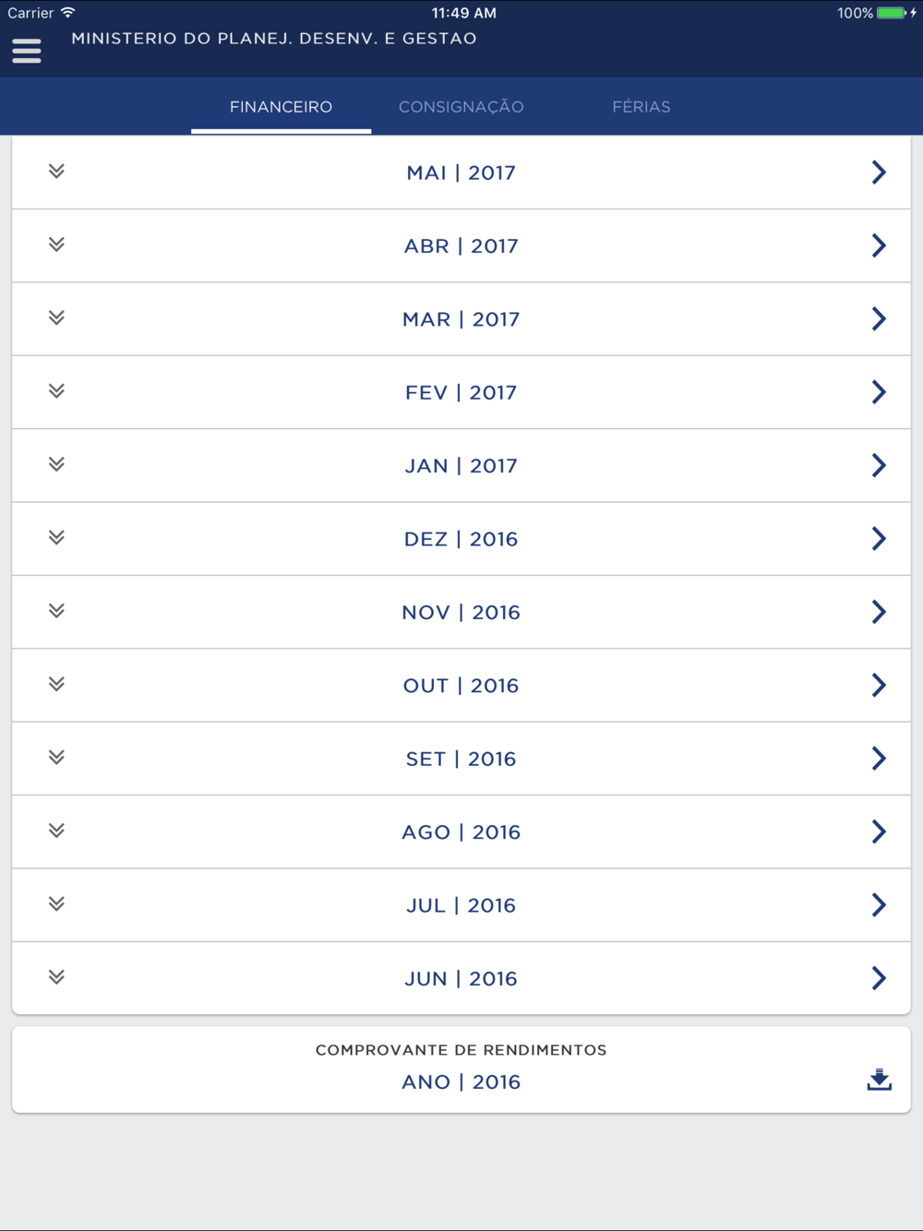Screen dimensions: 923x1231
Task: Tap the battery indicator in status bar
Action: click(892, 13)
